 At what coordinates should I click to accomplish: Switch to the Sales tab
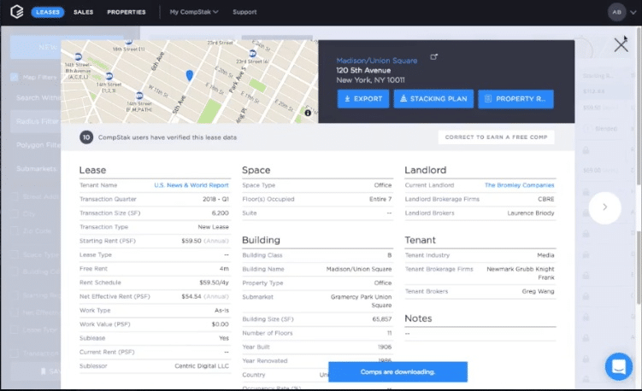pos(84,12)
